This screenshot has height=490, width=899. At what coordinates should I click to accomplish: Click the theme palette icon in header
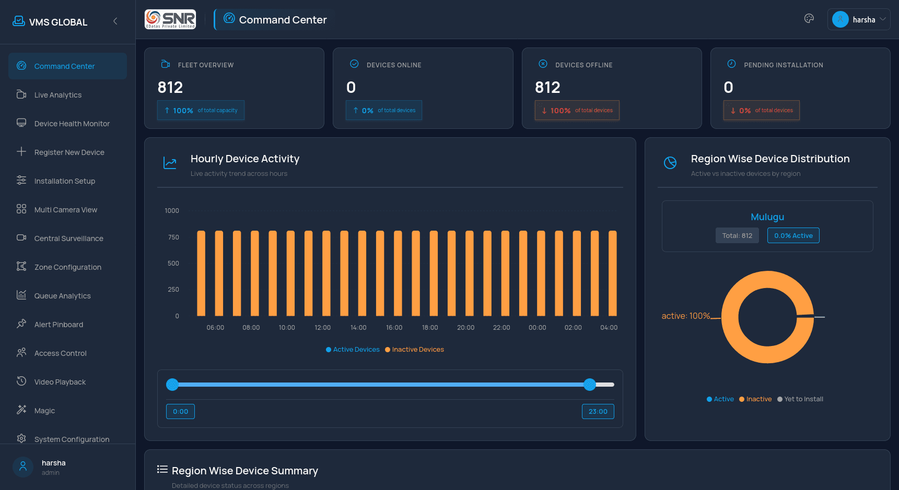click(809, 19)
